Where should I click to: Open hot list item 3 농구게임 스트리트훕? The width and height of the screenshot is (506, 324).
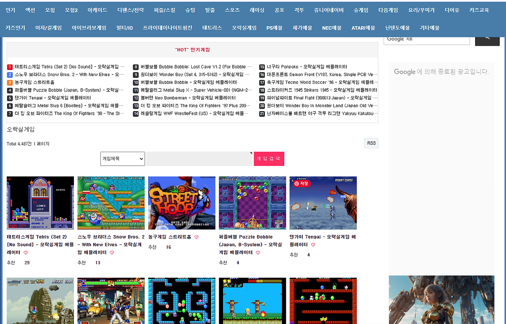coord(34,82)
